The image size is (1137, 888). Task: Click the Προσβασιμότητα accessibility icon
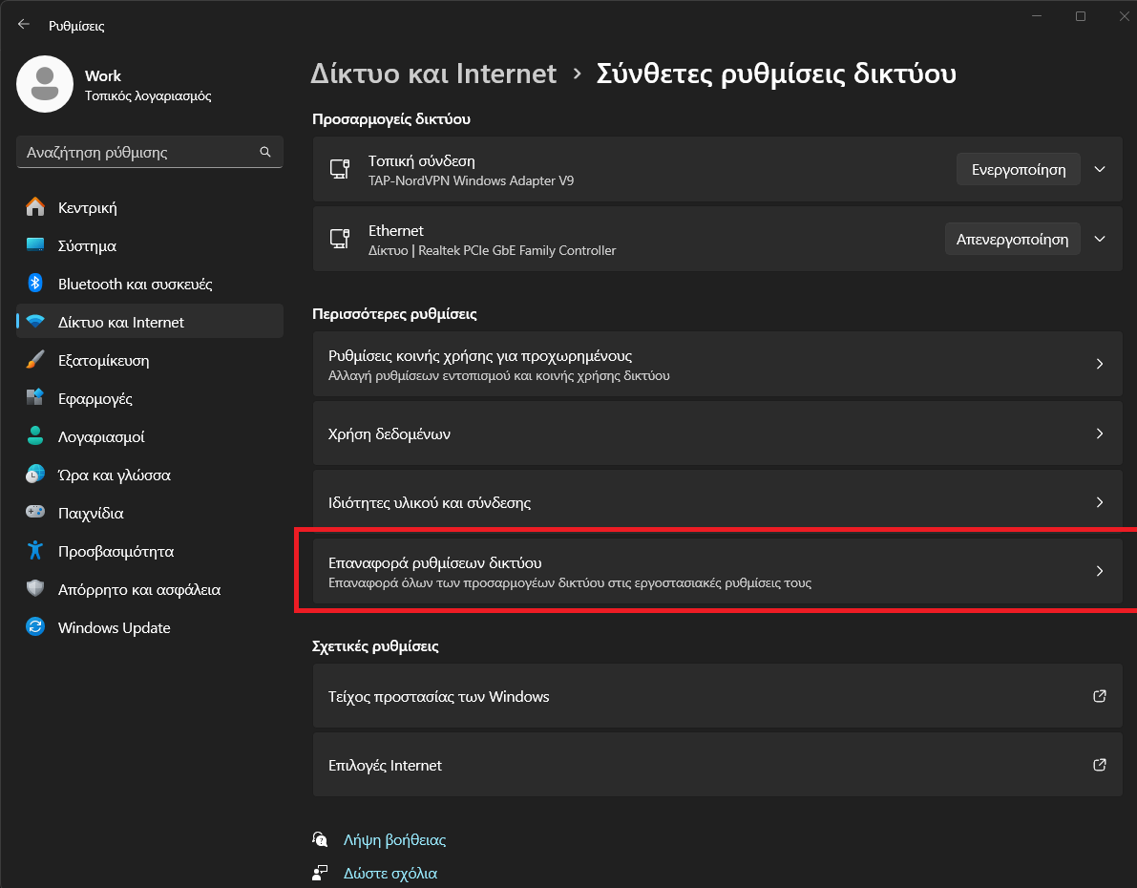[x=35, y=551]
